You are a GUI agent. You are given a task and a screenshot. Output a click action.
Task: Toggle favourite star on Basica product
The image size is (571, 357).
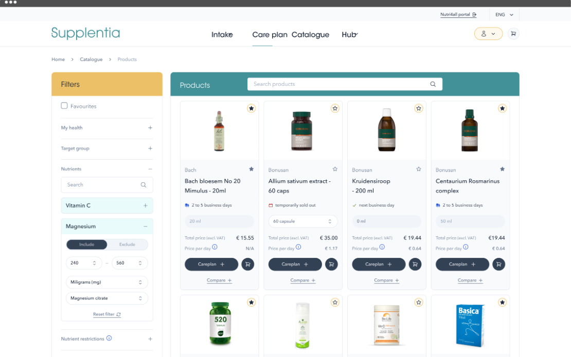[x=503, y=303]
